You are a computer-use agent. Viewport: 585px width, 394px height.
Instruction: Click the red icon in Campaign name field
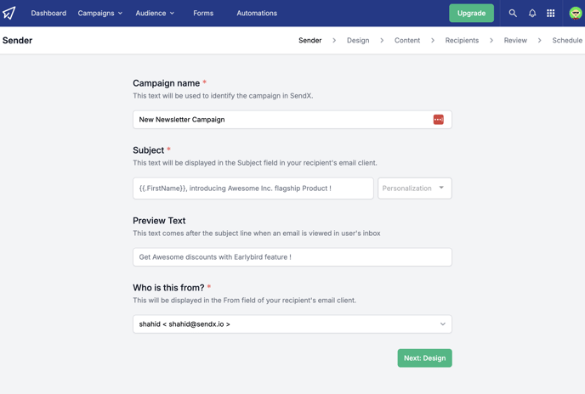[439, 120]
